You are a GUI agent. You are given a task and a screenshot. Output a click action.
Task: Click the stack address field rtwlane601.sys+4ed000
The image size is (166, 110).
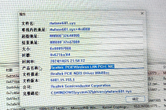click(96, 29)
